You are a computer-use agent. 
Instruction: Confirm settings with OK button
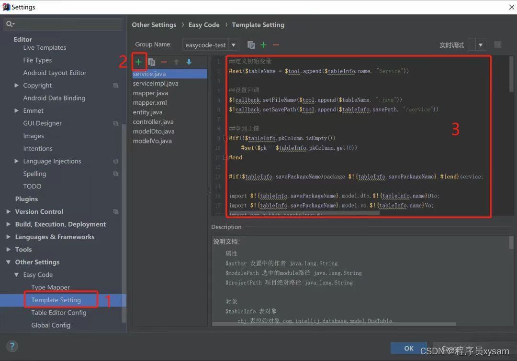pos(408,349)
